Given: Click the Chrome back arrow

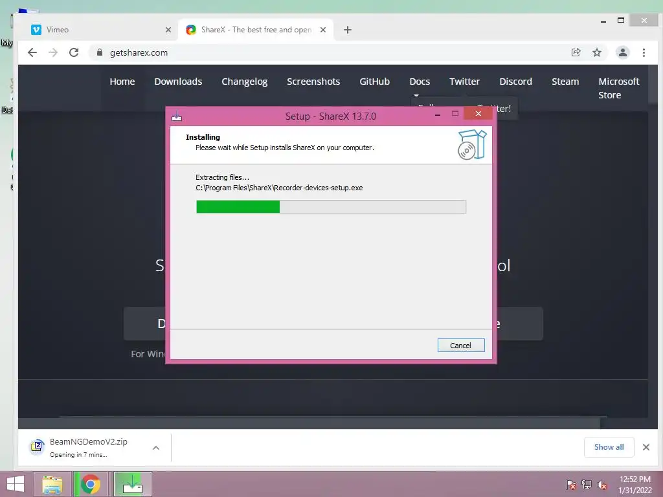Looking at the screenshot, I should pos(32,52).
